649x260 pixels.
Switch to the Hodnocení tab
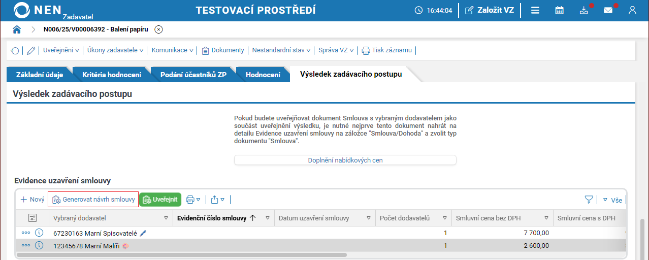[x=263, y=75]
